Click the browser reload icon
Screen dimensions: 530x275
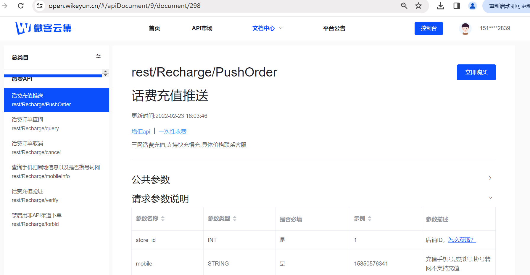(x=21, y=6)
